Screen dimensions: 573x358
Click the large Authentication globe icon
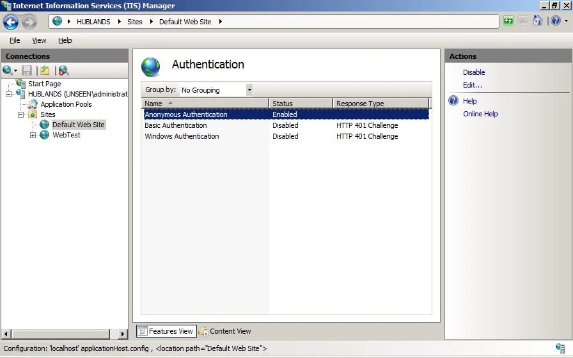point(150,67)
